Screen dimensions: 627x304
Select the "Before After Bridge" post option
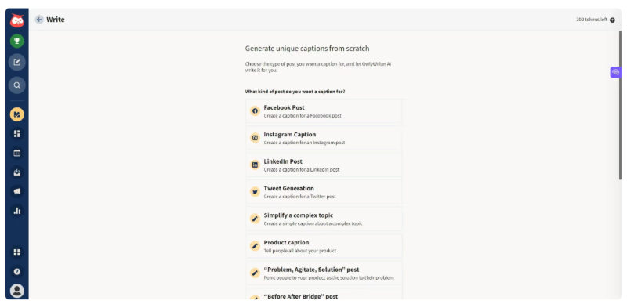[x=324, y=294]
